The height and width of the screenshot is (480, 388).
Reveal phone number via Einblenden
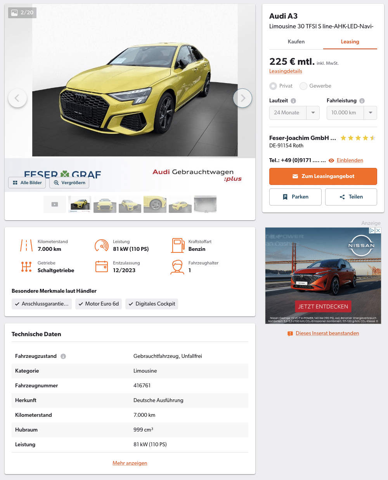[350, 161]
